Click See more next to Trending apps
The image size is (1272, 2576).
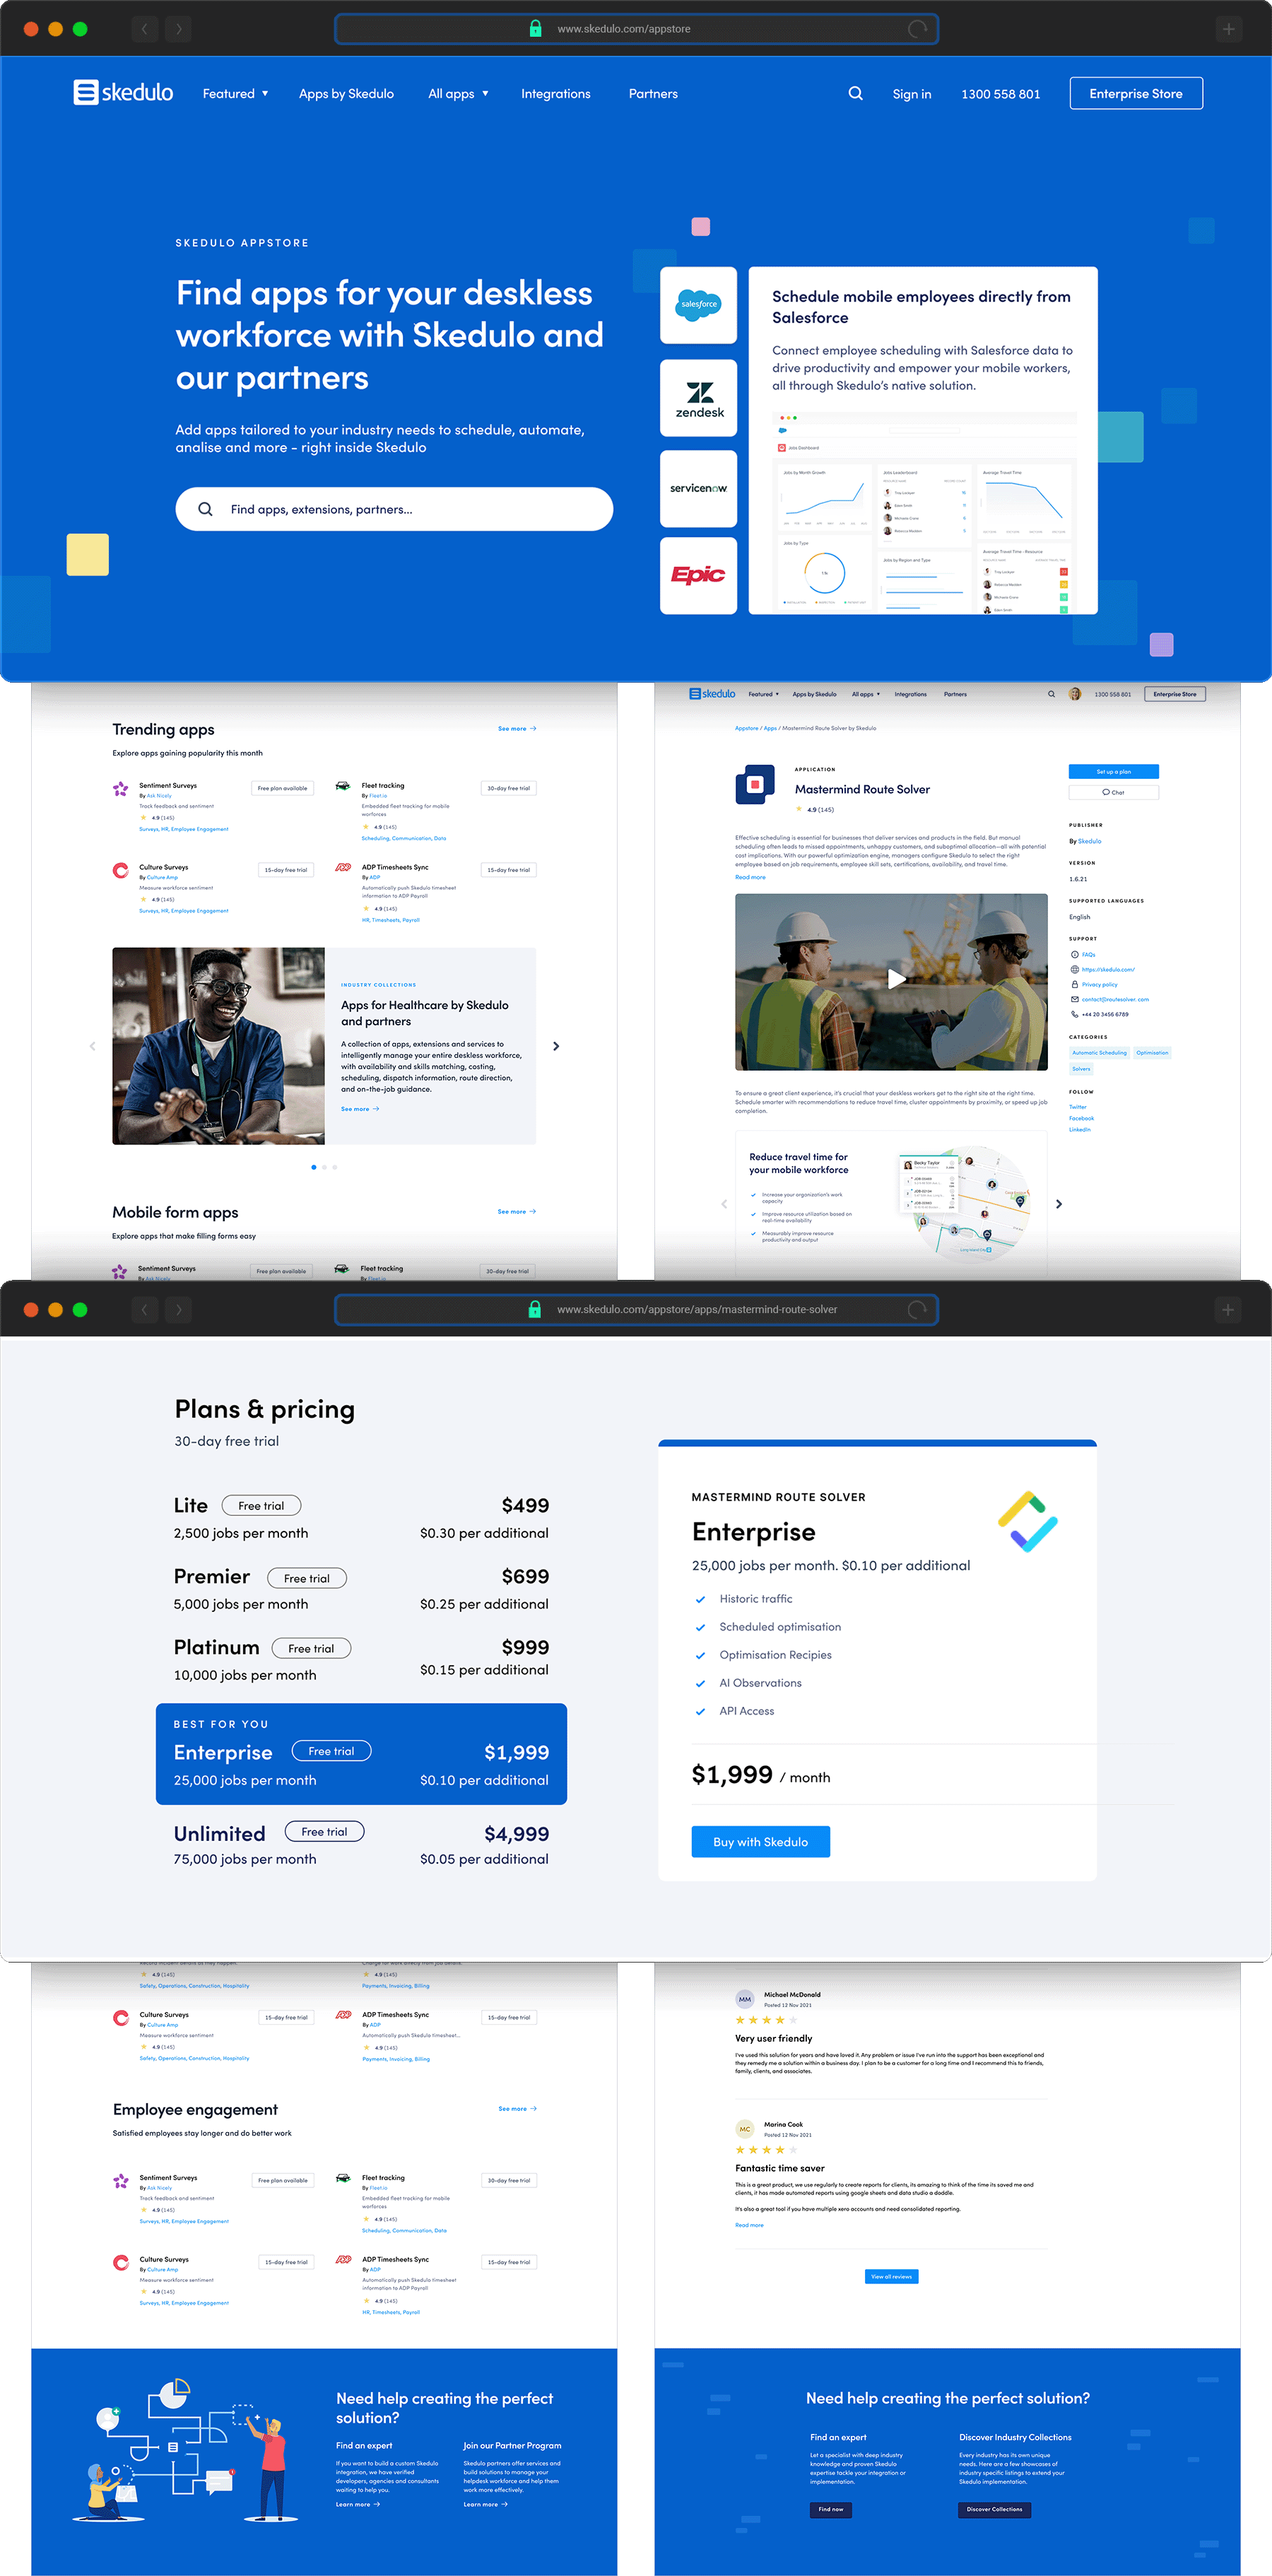tap(517, 729)
